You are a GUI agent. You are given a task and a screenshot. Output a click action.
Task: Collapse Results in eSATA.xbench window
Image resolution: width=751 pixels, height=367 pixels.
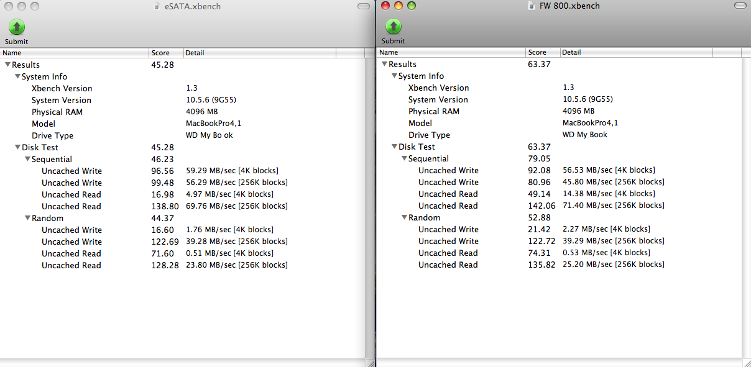[7, 65]
